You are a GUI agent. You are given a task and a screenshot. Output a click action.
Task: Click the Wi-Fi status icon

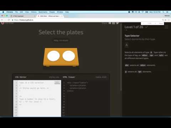click(143, 12)
